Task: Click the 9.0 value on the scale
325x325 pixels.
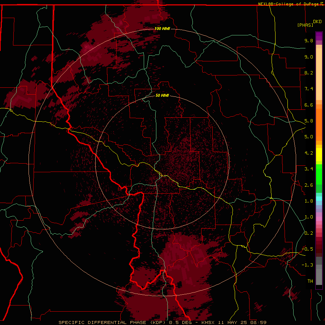Action: pyautogui.click(x=309, y=57)
